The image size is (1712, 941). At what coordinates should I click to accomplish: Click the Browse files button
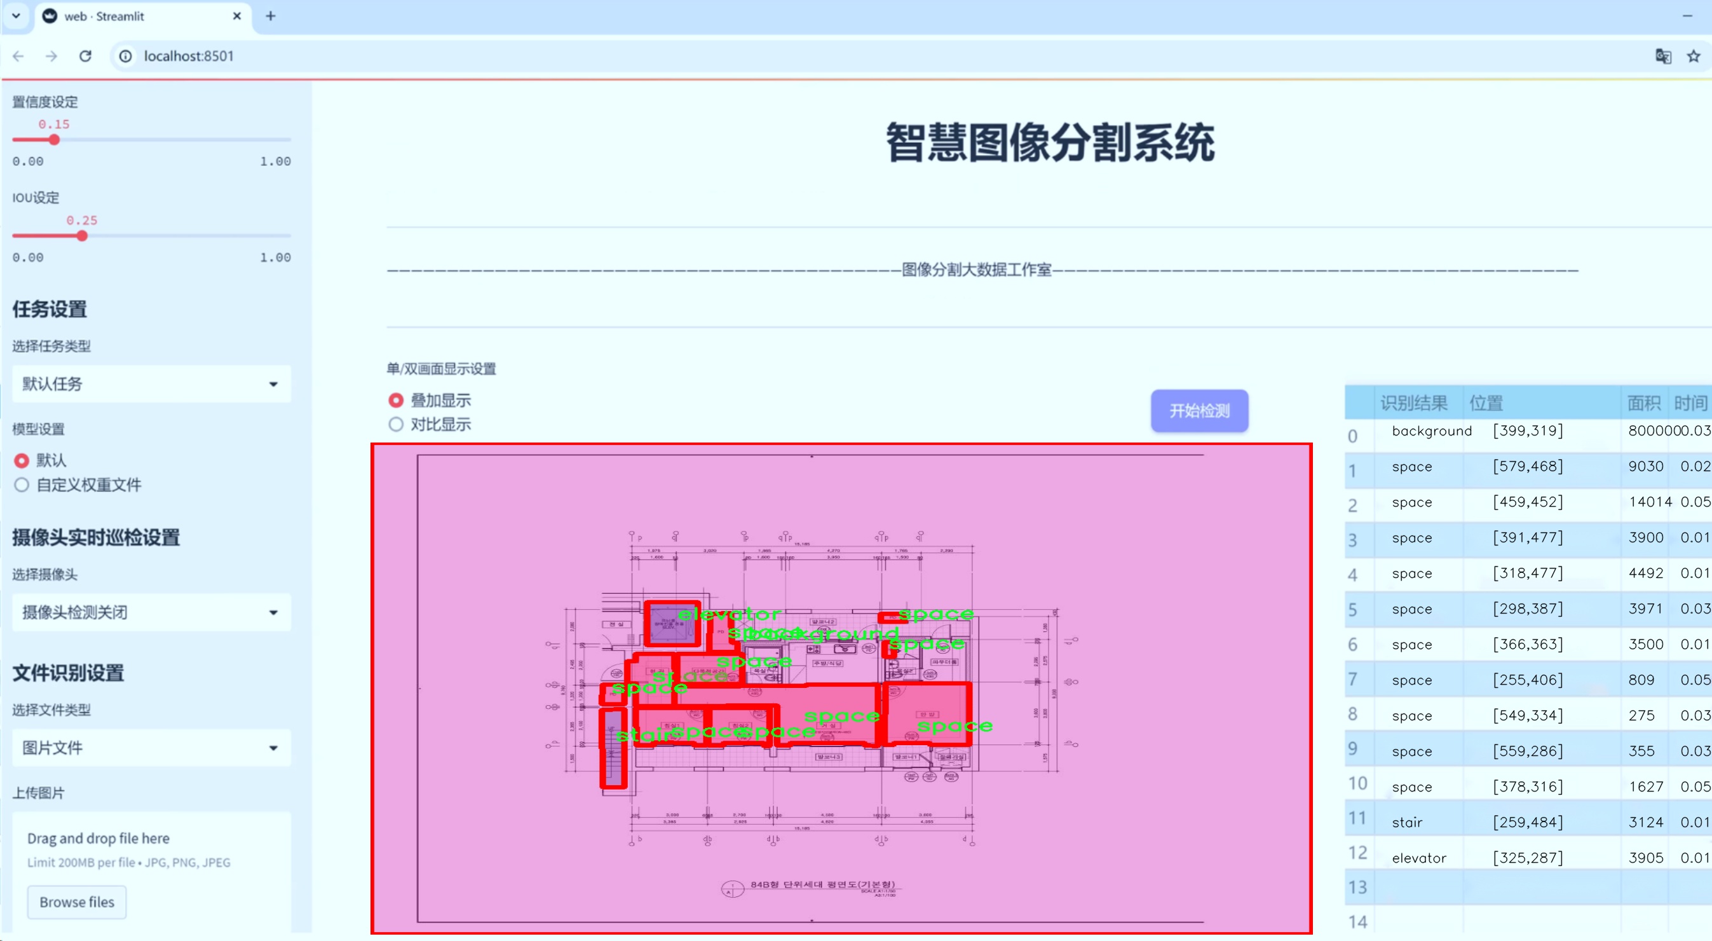tap(76, 902)
